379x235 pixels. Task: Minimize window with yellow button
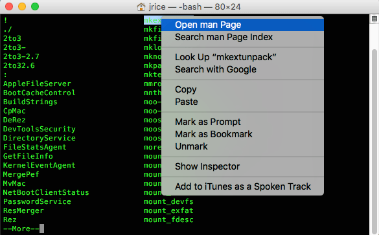click(x=22, y=6)
